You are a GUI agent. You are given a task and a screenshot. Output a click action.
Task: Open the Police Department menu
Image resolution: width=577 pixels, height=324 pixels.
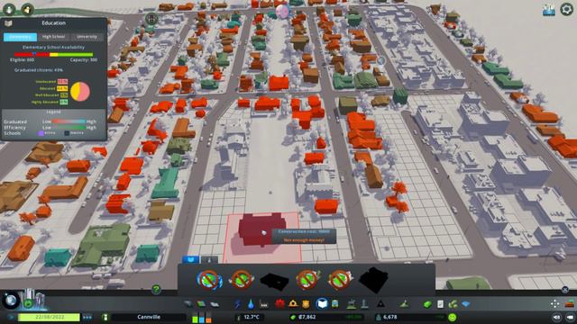306,304
